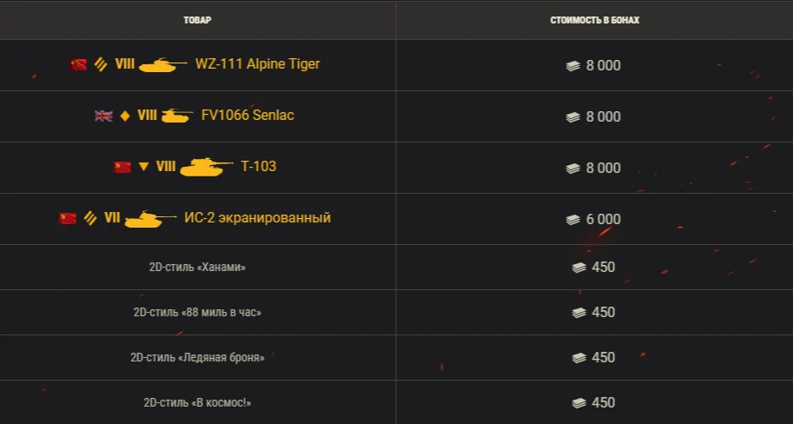Click the tank destroyer triangle icon for T-103
The image size is (793, 424).
click(144, 167)
